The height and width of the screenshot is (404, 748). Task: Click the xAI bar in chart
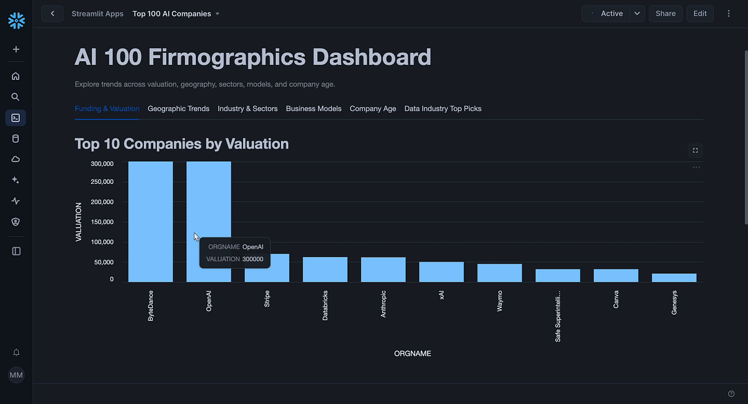click(441, 272)
